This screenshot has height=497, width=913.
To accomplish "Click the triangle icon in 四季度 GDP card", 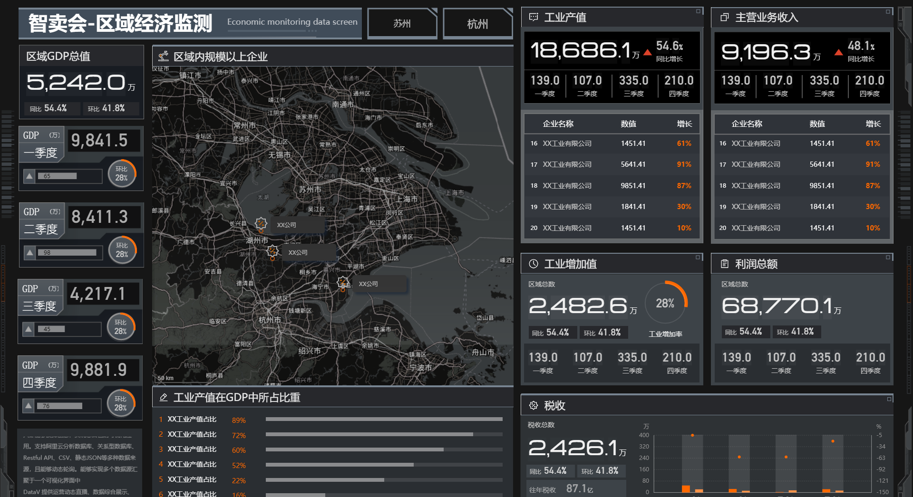I will (29, 406).
